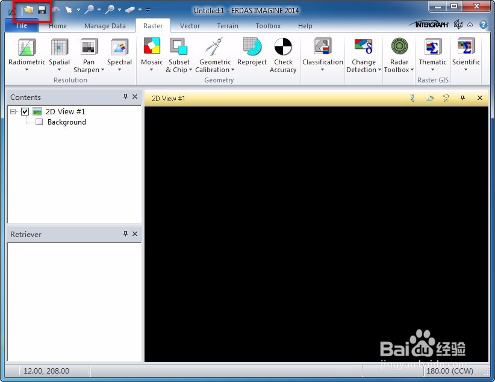The height and width of the screenshot is (382, 495).
Task: Expand the Thematic dropdown arrow
Action: 432,70
